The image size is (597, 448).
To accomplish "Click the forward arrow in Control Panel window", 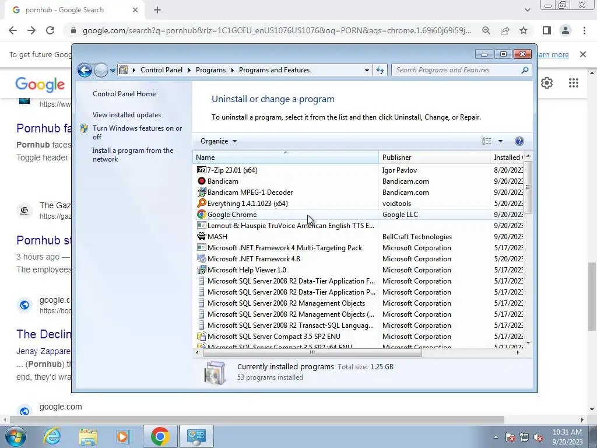I will 101,70.
